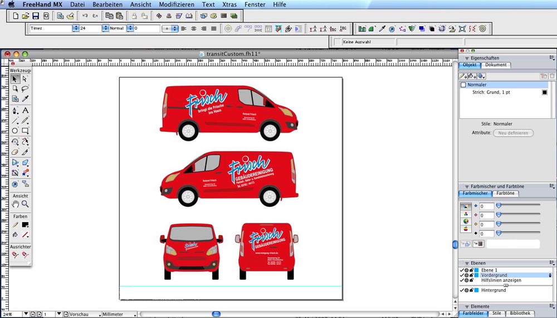Select the Eyedropper tool
The height and width of the screenshot is (318, 557).
click(x=25, y=99)
